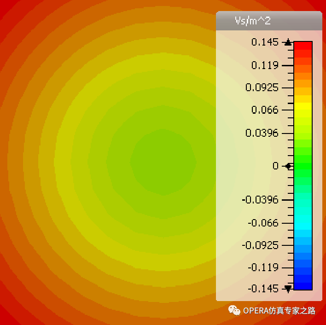Select the 0.0396 scale label
The height and width of the screenshot is (325, 326).
pyautogui.click(x=262, y=133)
